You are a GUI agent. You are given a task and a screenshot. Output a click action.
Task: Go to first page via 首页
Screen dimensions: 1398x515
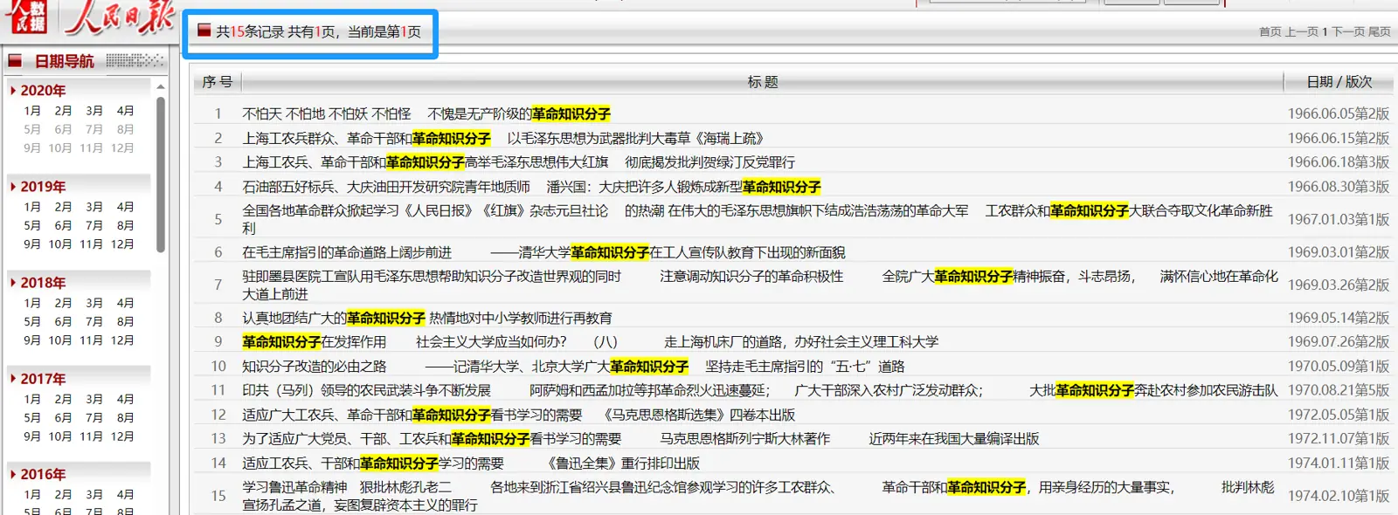(1270, 31)
